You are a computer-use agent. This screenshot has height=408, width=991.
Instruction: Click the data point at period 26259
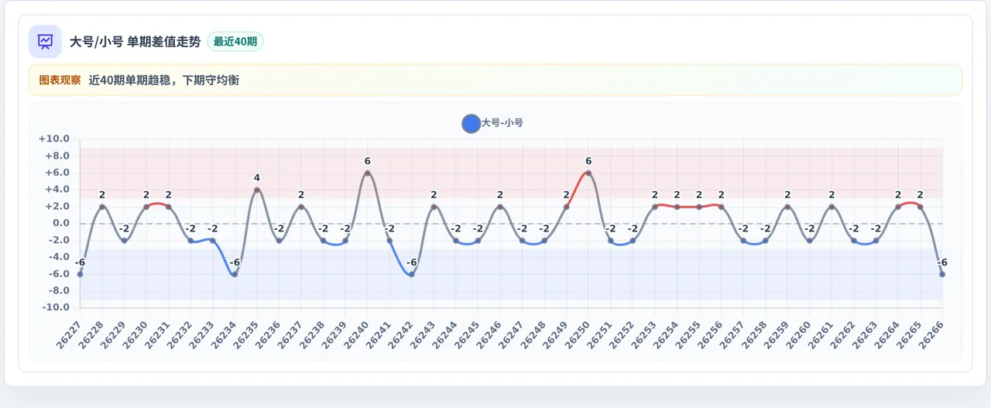click(787, 207)
